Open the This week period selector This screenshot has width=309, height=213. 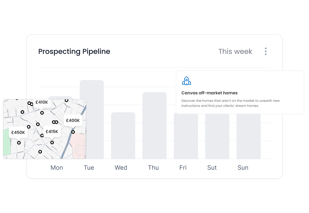click(235, 52)
